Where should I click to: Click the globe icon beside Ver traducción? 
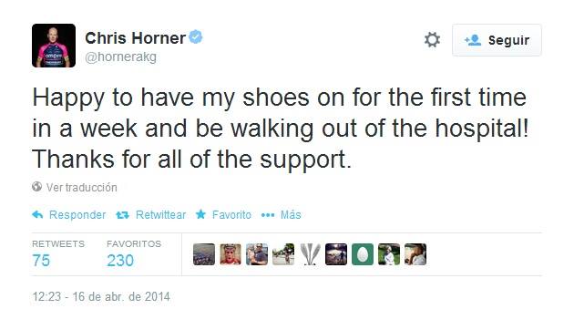point(36,187)
